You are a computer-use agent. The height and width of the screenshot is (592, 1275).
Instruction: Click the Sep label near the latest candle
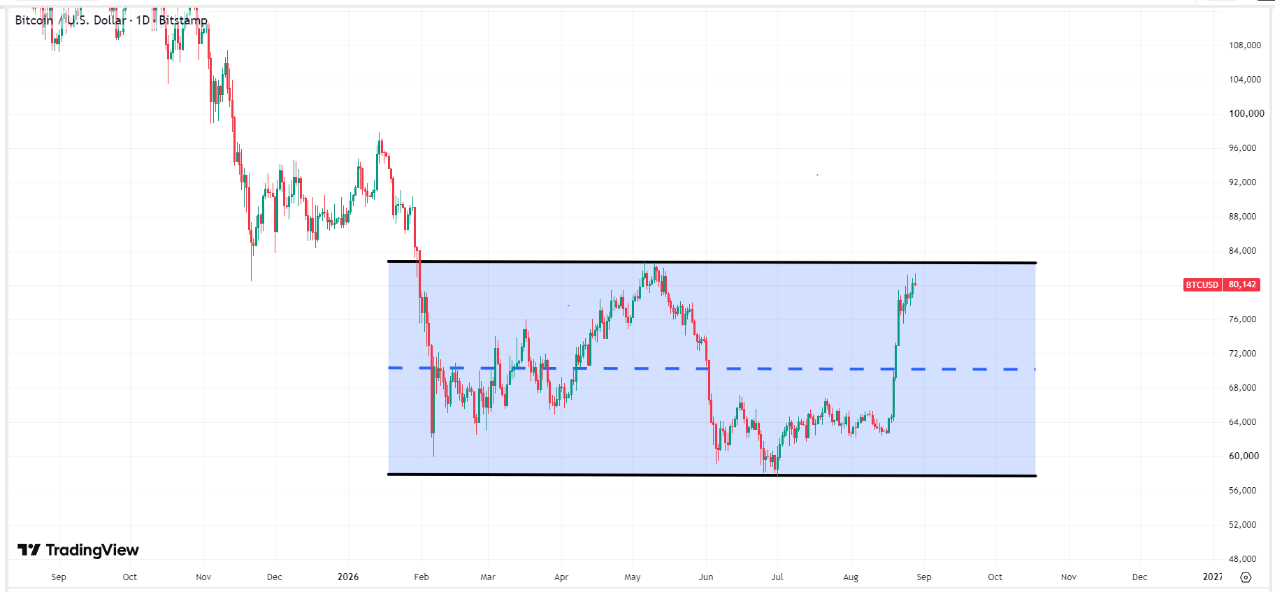pyautogui.click(x=924, y=577)
